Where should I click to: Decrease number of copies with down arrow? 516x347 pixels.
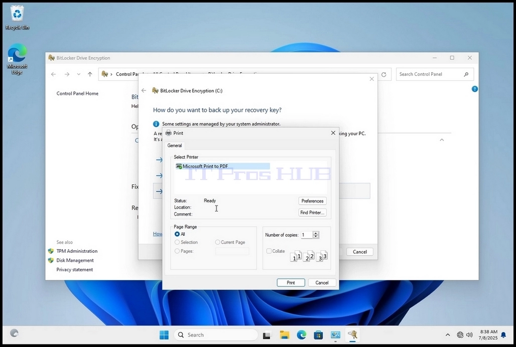tap(316, 237)
